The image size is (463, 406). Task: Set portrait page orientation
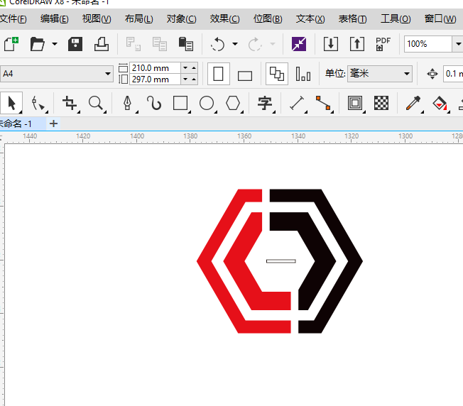click(x=219, y=74)
